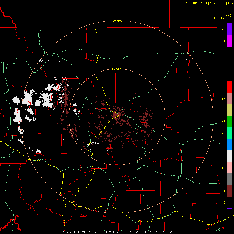This screenshot has height=234, width=234.
Task: Click the BI legend label
Action: pos(223,191)
